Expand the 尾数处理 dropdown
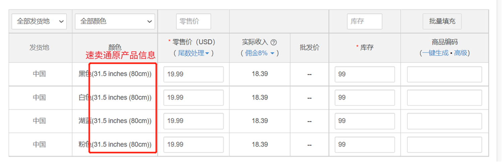This screenshot has height=163, width=503. (x=193, y=53)
